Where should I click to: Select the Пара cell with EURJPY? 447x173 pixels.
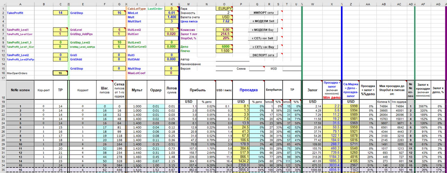[224, 8]
